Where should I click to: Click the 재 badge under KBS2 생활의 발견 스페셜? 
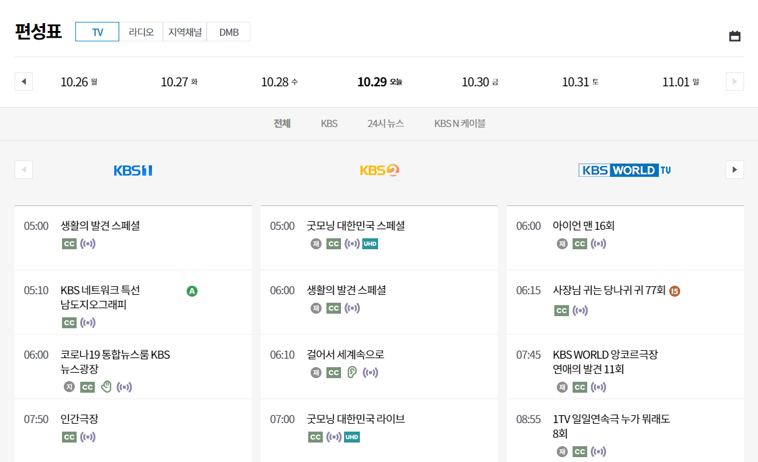pos(316,308)
